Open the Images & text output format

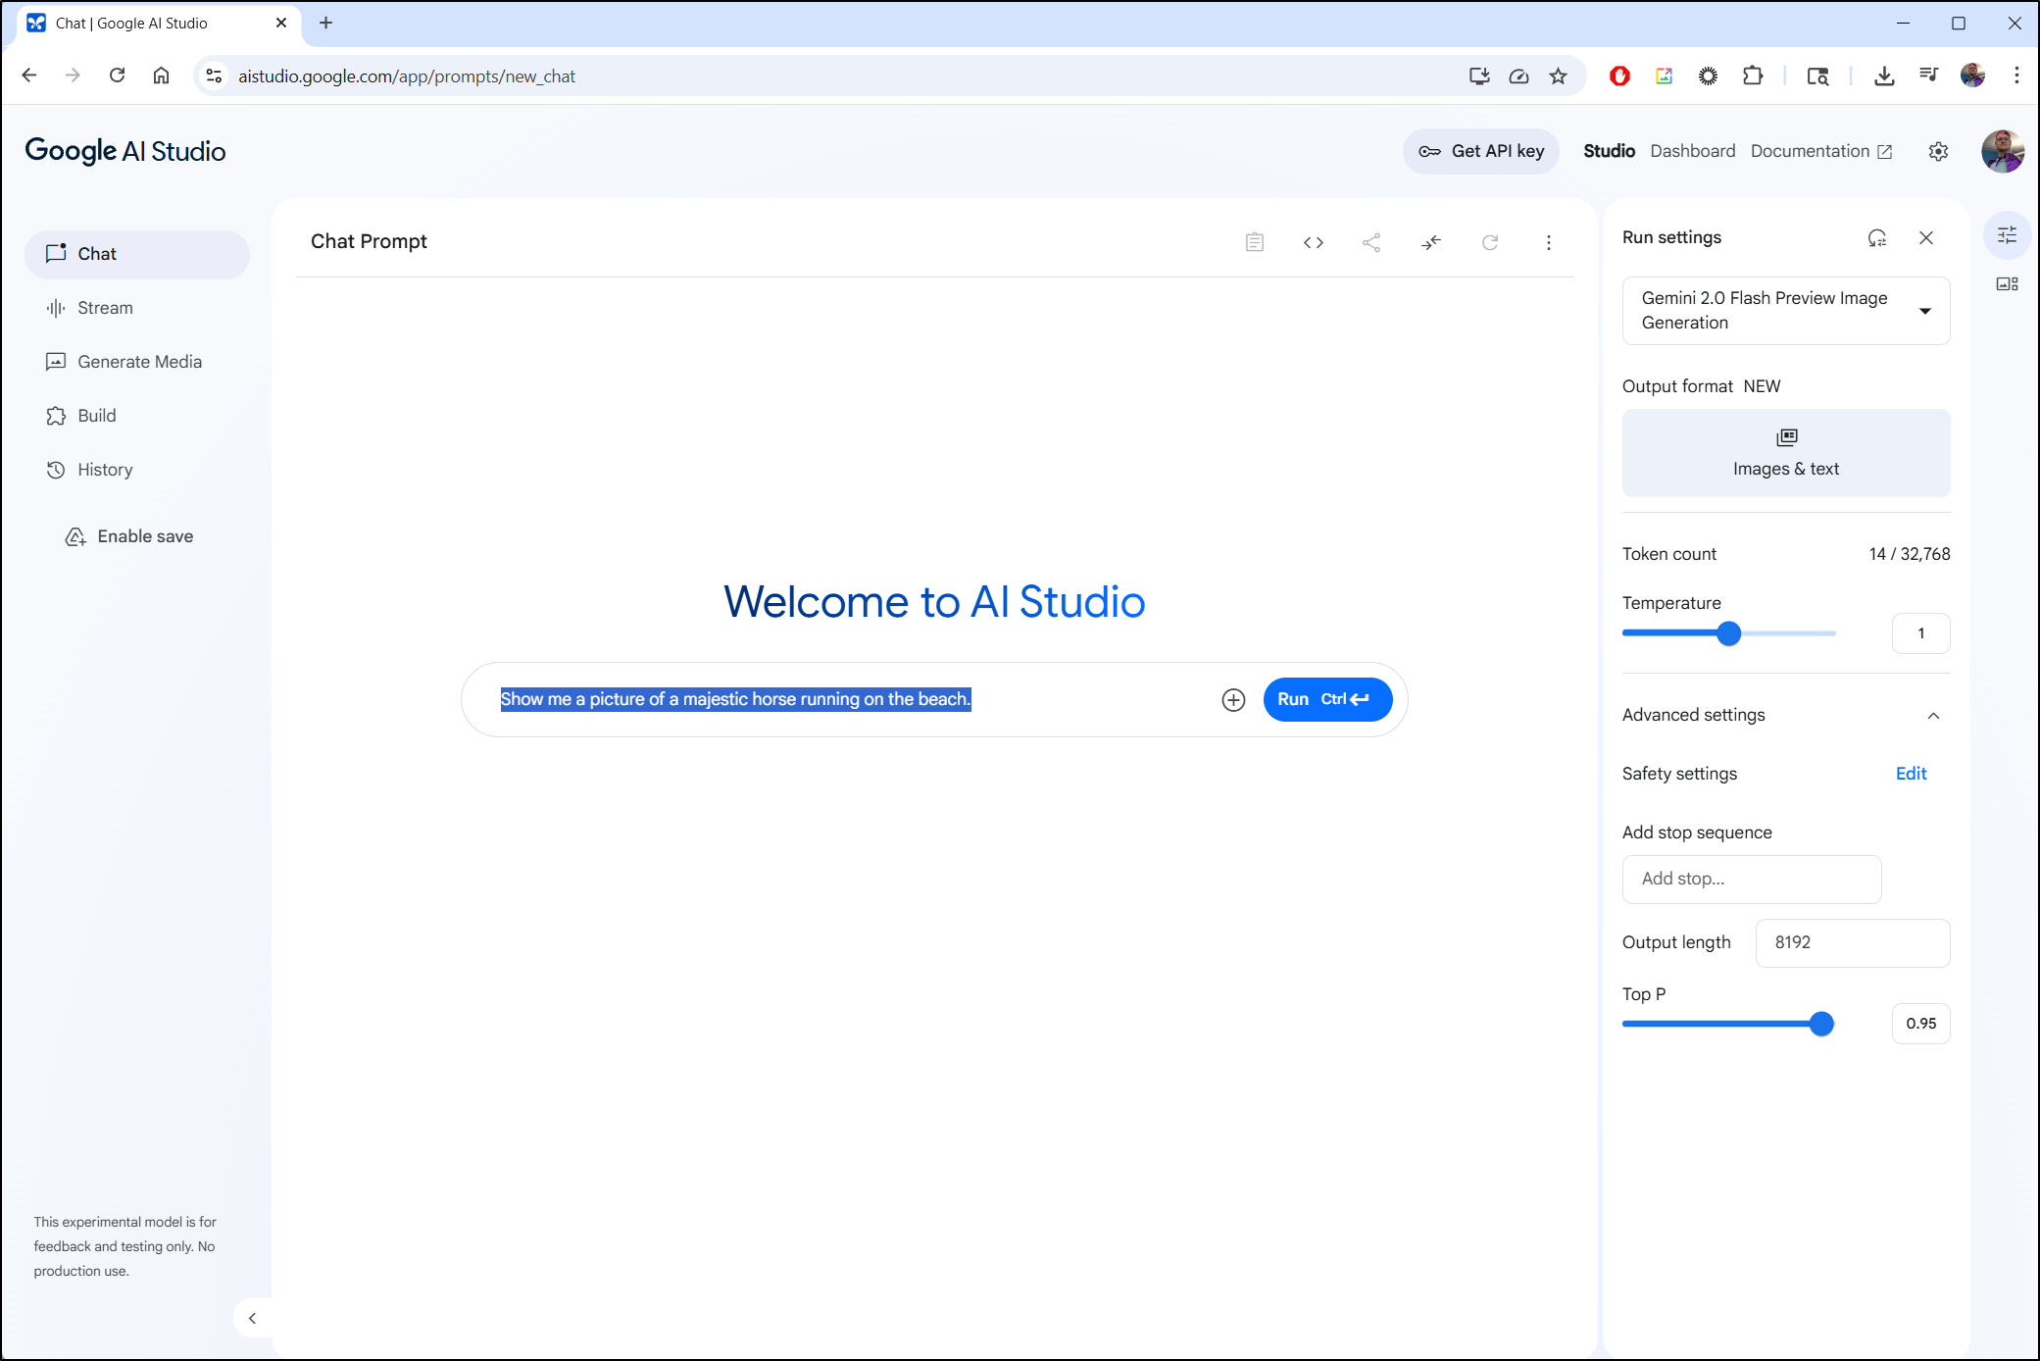click(1785, 453)
